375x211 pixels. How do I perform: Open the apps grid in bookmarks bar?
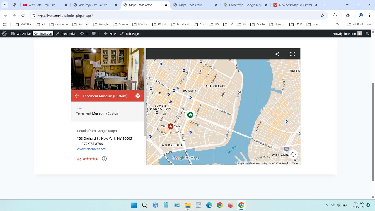tap(5, 25)
